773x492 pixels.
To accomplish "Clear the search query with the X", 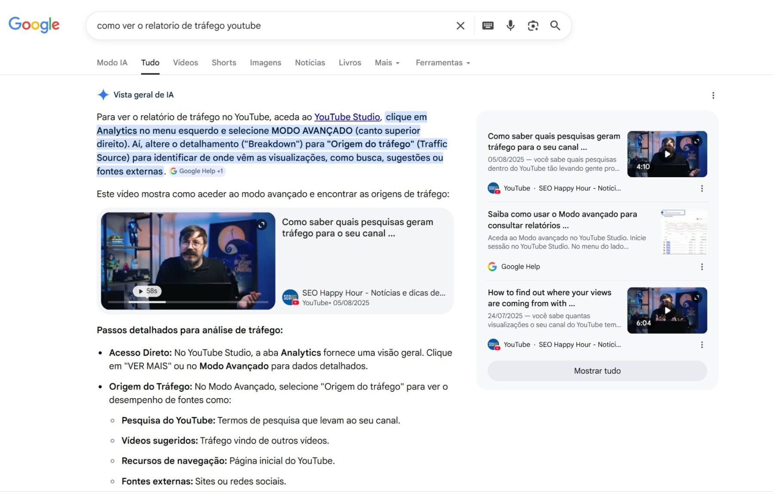I will coord(460,26).
